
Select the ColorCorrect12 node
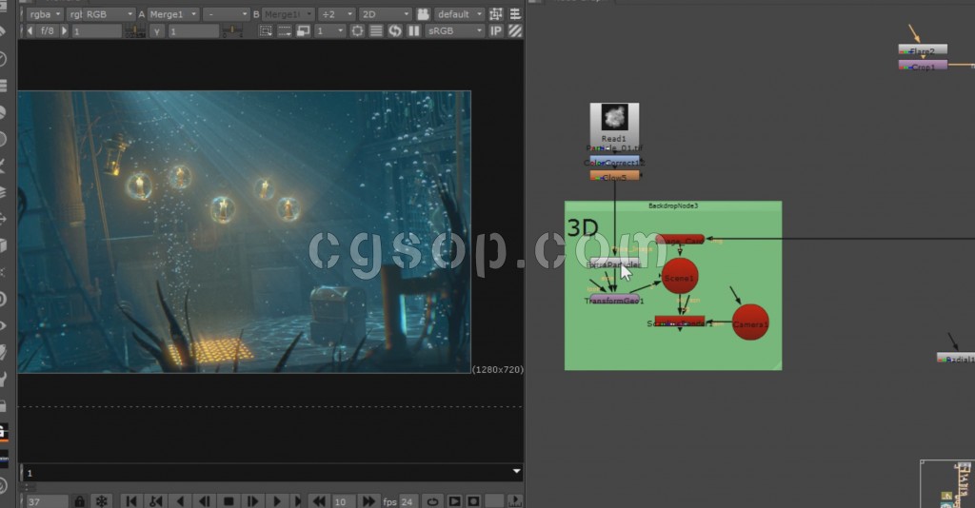[614, 162]
